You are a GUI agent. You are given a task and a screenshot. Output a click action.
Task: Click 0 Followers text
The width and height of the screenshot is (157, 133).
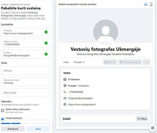74,79
